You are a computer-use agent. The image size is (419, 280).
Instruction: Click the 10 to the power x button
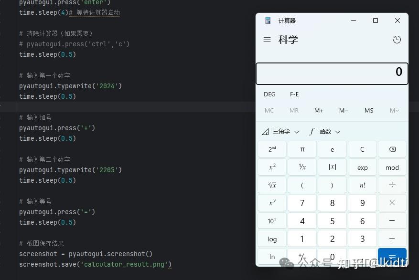(272, 220)
